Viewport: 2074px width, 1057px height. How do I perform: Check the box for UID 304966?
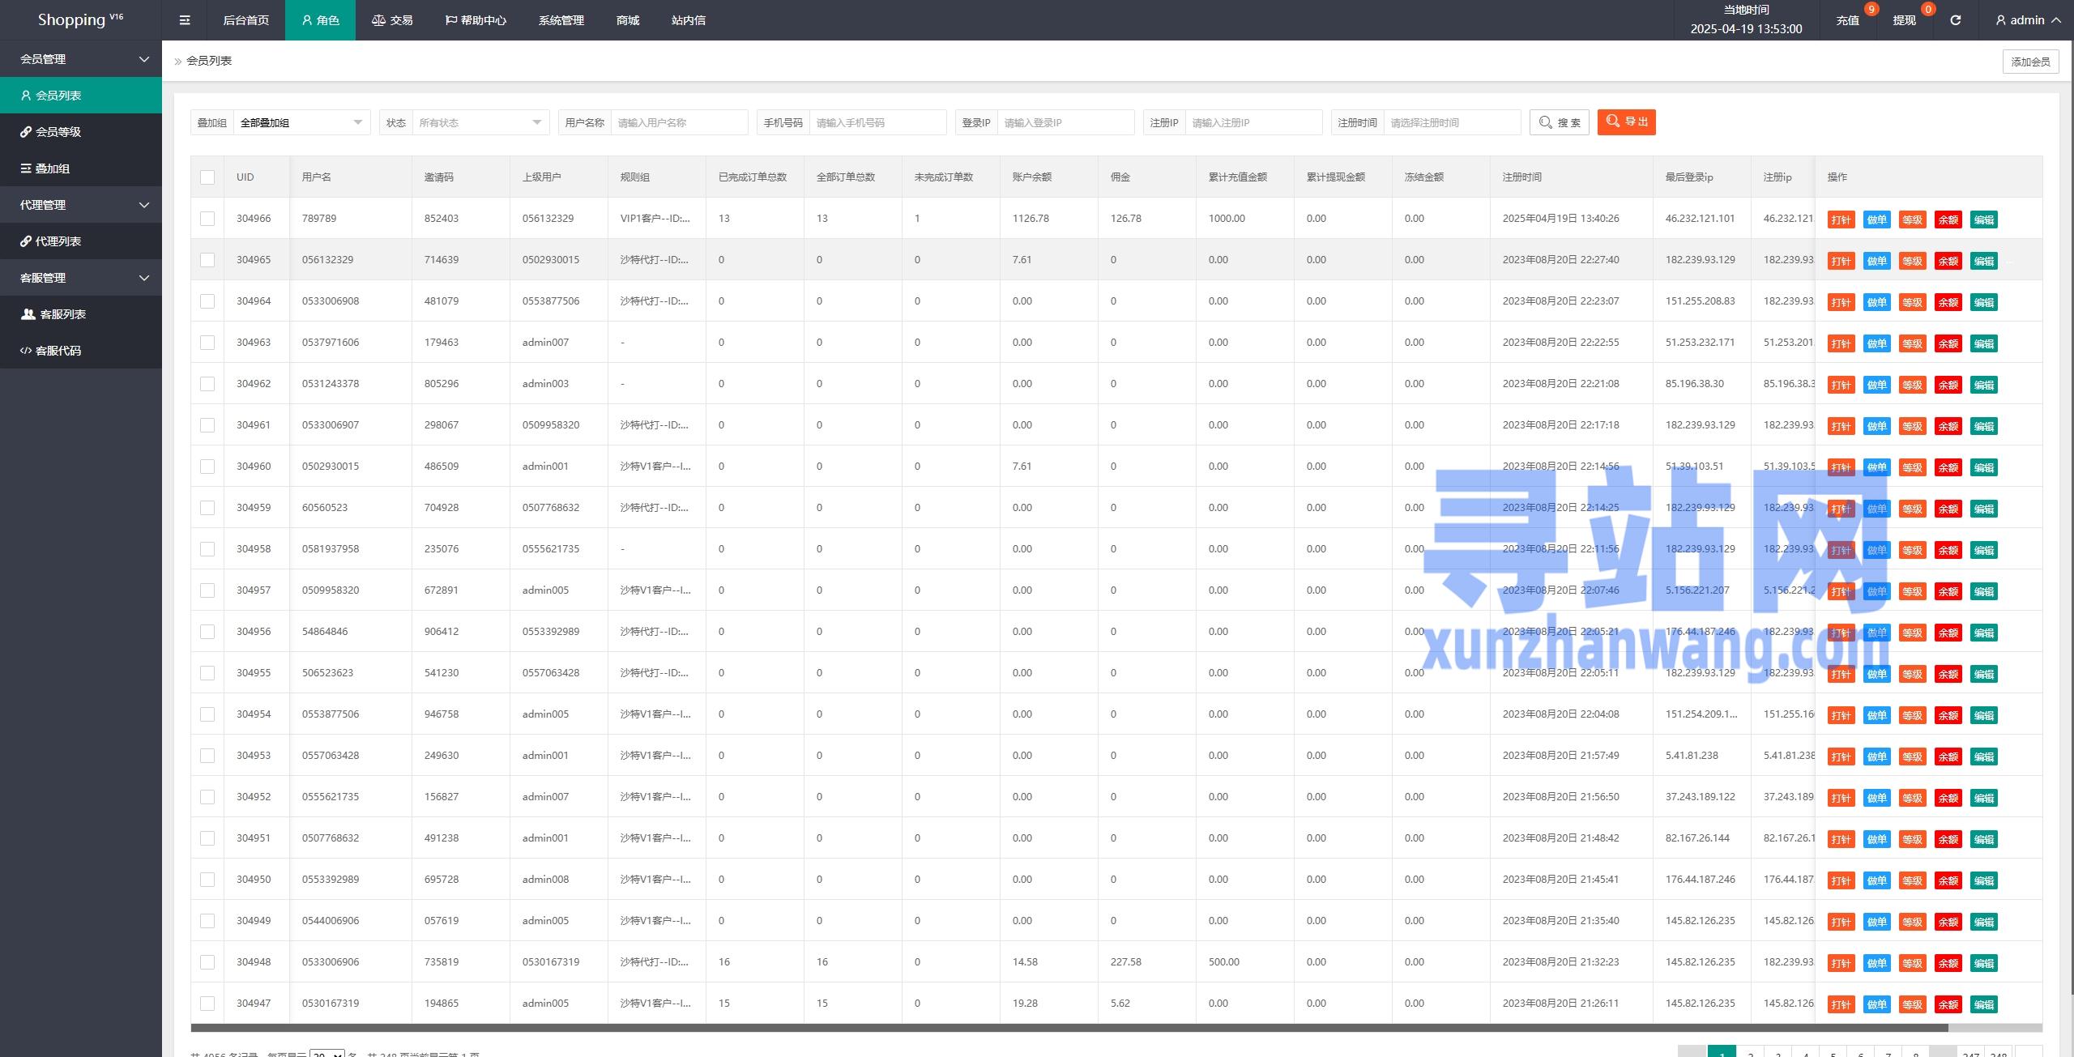point(207,219)
